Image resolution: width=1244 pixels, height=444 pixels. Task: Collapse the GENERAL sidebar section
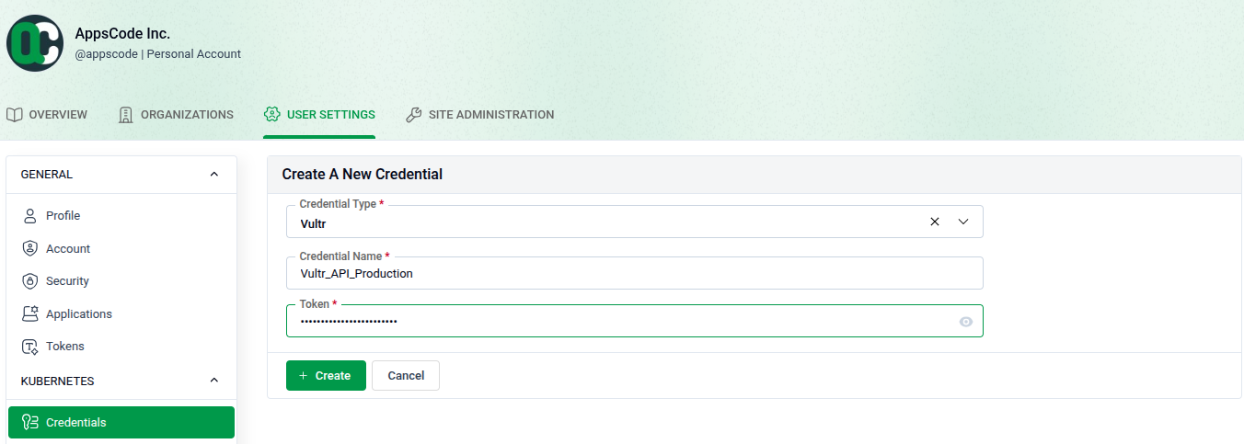pos(214,175)
